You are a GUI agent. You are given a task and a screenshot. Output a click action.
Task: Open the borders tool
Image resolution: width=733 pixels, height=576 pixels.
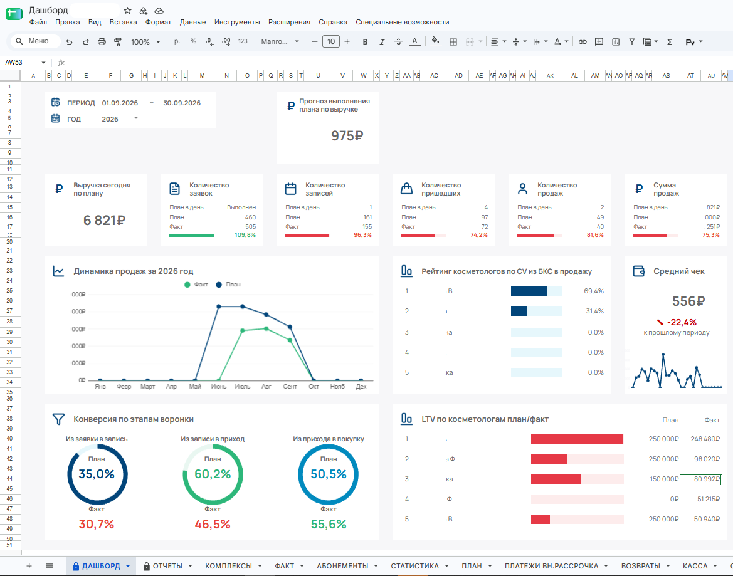[x=453, y=41]
